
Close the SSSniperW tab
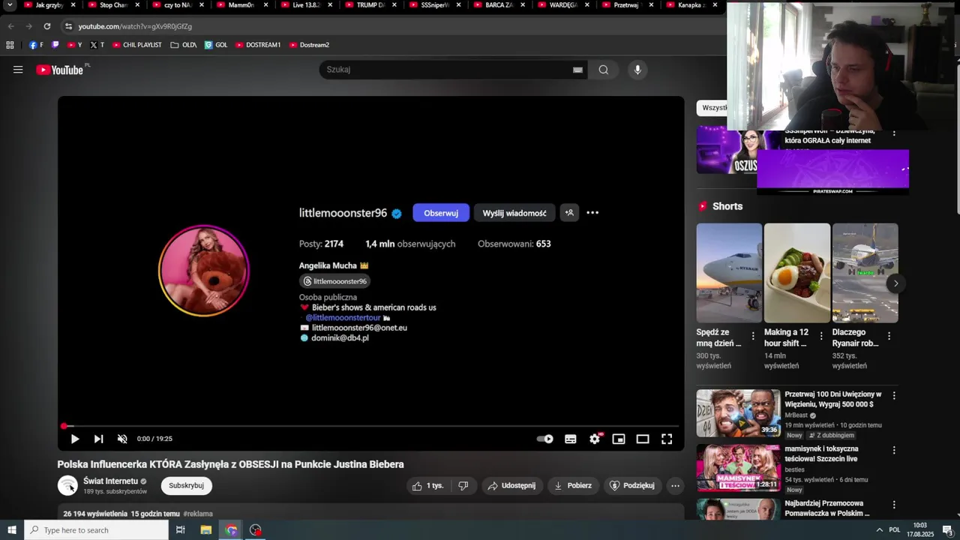[458, 5]
